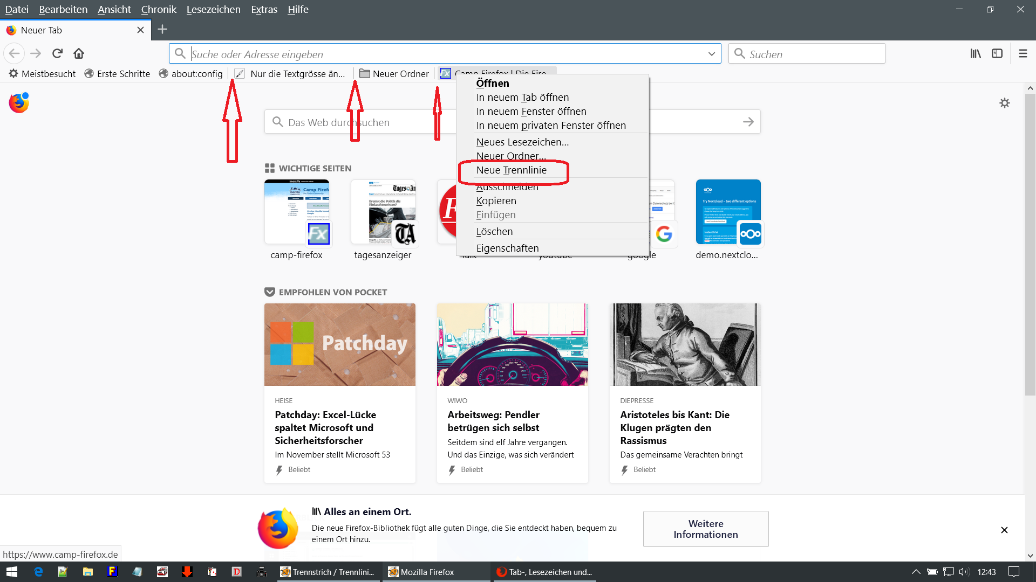Show hidden system tray icons
Image resolution: width=1036 pixels, height=582 pixels.
point(916,572)
